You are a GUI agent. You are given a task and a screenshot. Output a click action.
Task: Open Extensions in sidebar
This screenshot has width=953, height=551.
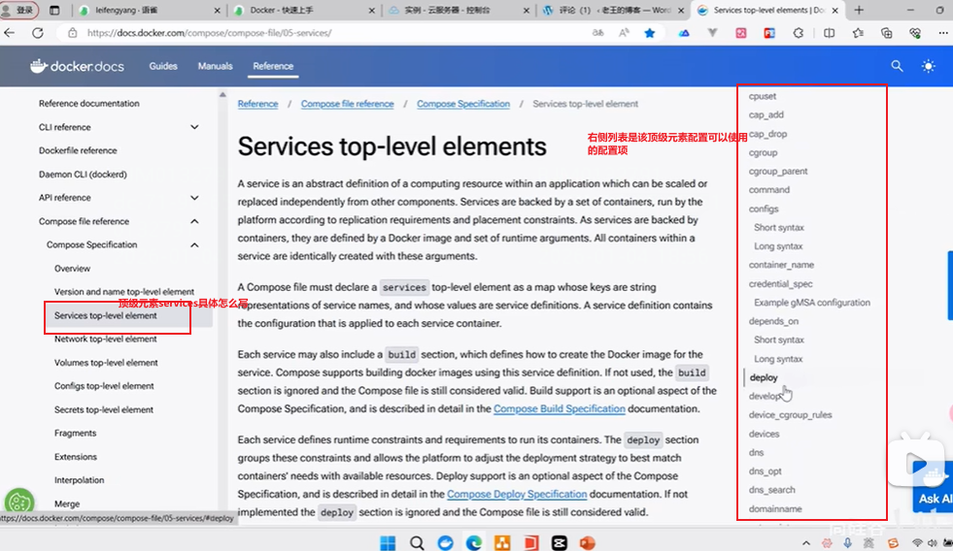click(76, 456)
